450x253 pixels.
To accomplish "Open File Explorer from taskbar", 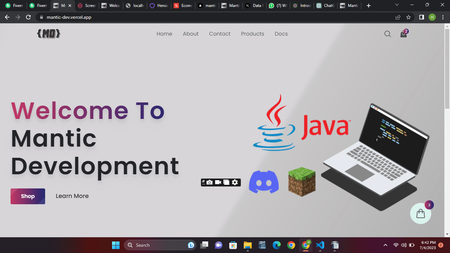I will pyautogui.click(x=248, y=245).
